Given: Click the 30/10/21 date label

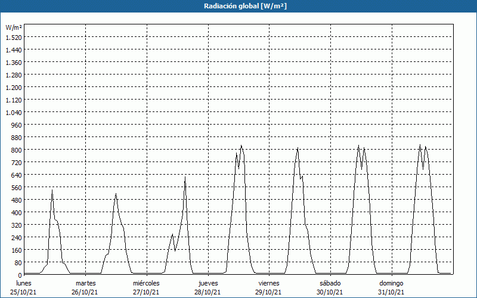Looking at the screenshot, I should tap(330, 292).
